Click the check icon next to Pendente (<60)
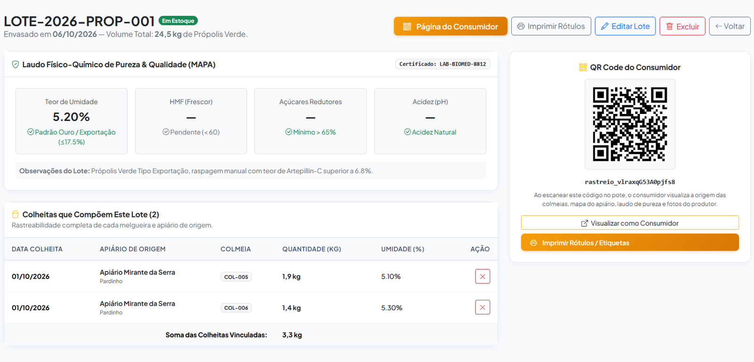Screen dimensions: 754x362 pyautogui.click(x=166, y=132)
